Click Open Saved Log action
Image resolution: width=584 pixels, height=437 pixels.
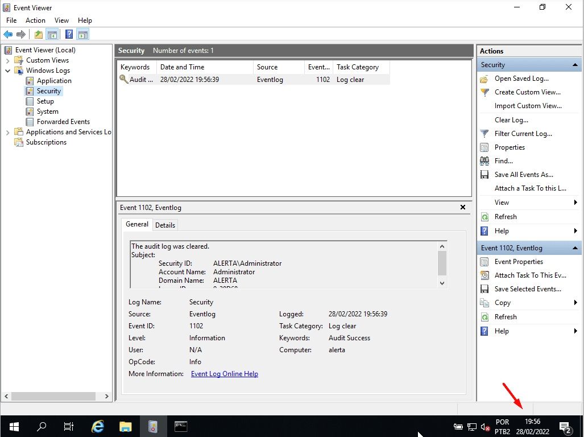521,79
